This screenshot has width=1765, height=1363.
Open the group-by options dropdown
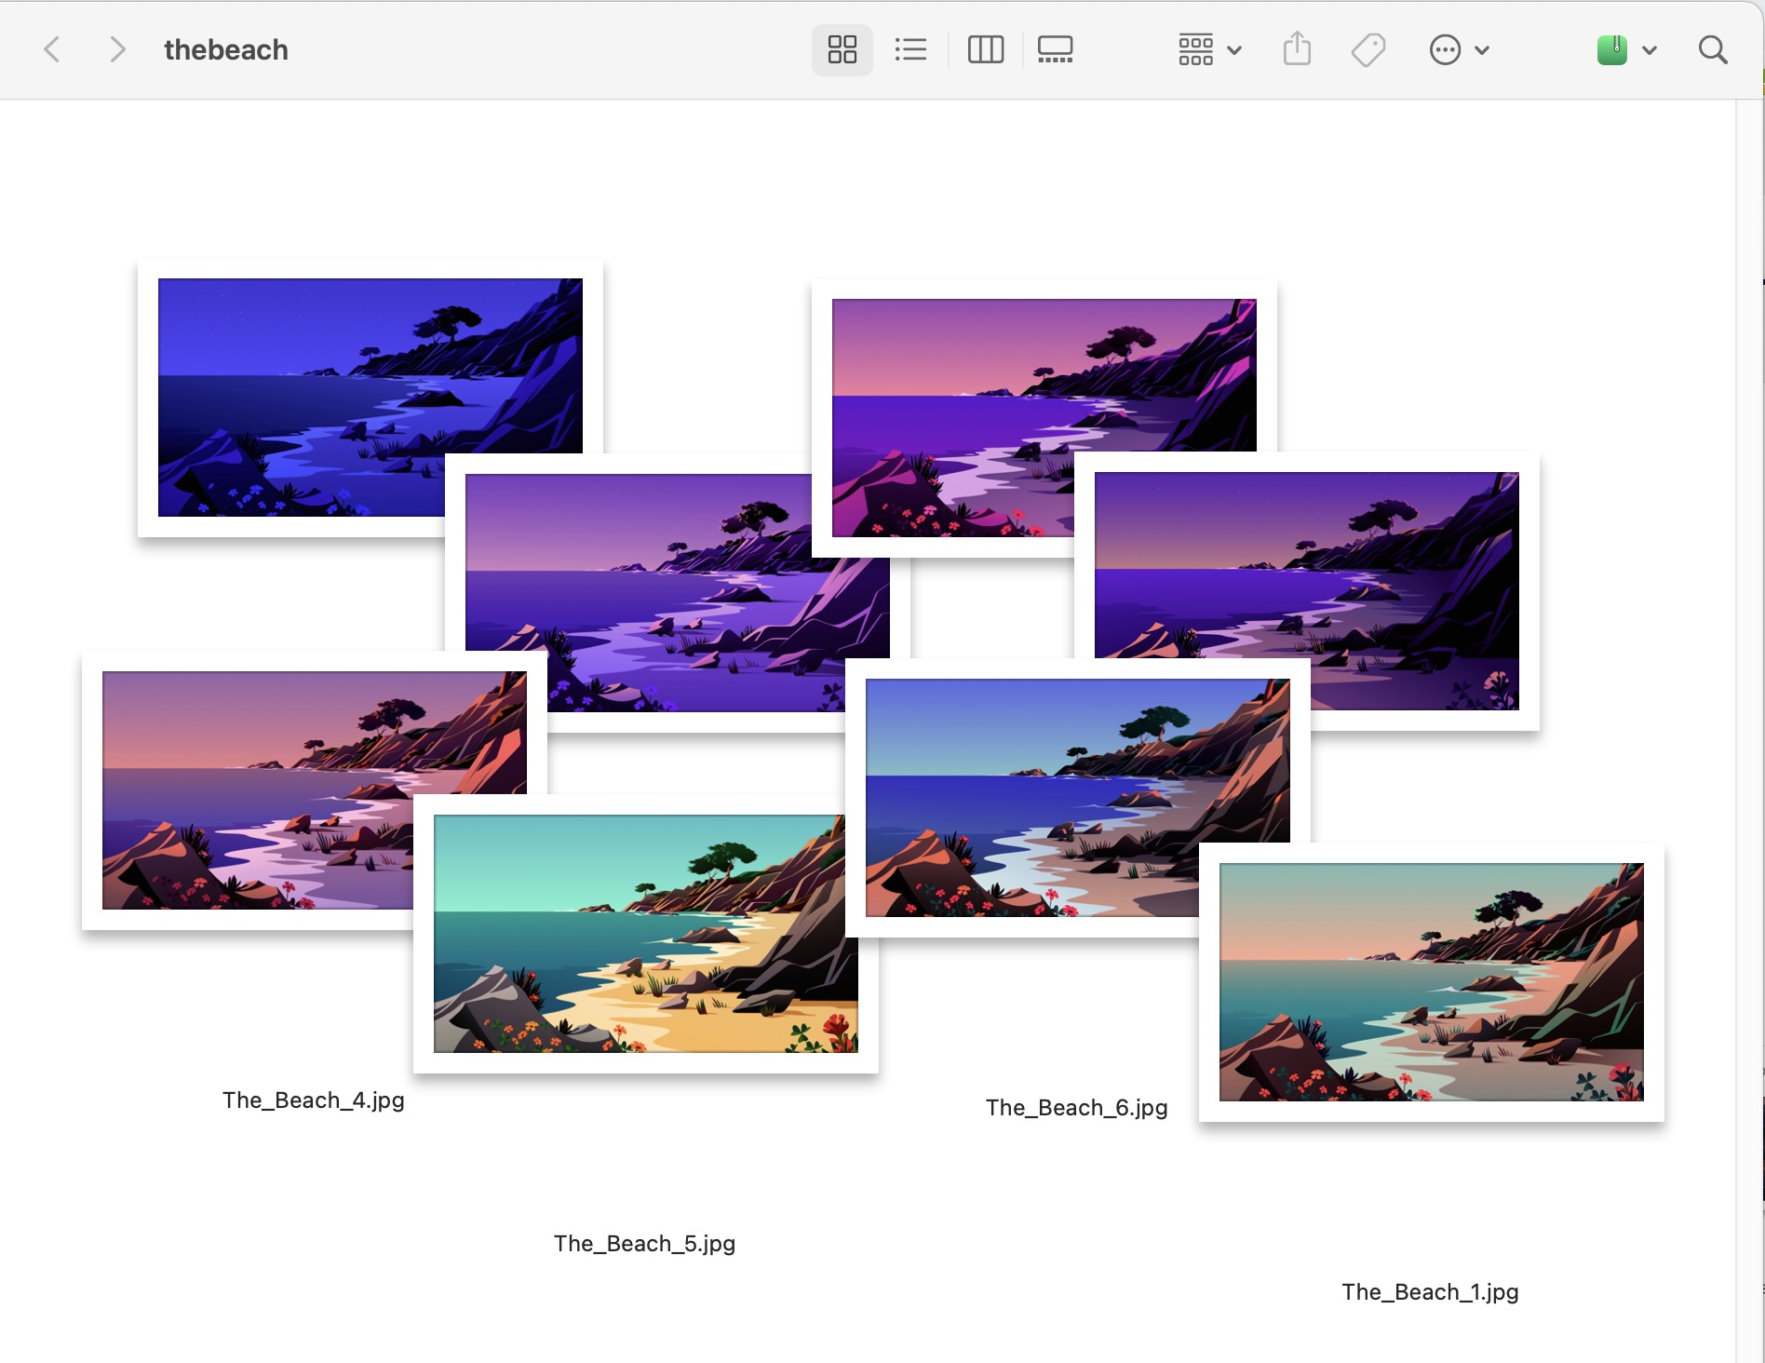coord(1209,49)
